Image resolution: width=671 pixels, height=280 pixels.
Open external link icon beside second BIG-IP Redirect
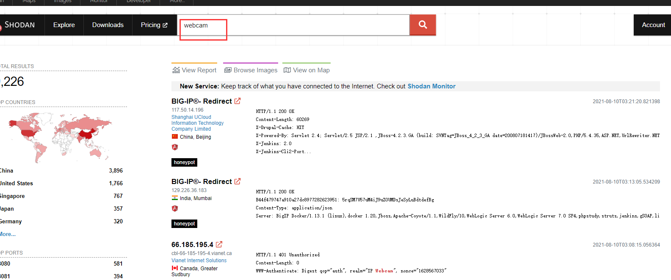pos(237,181)
